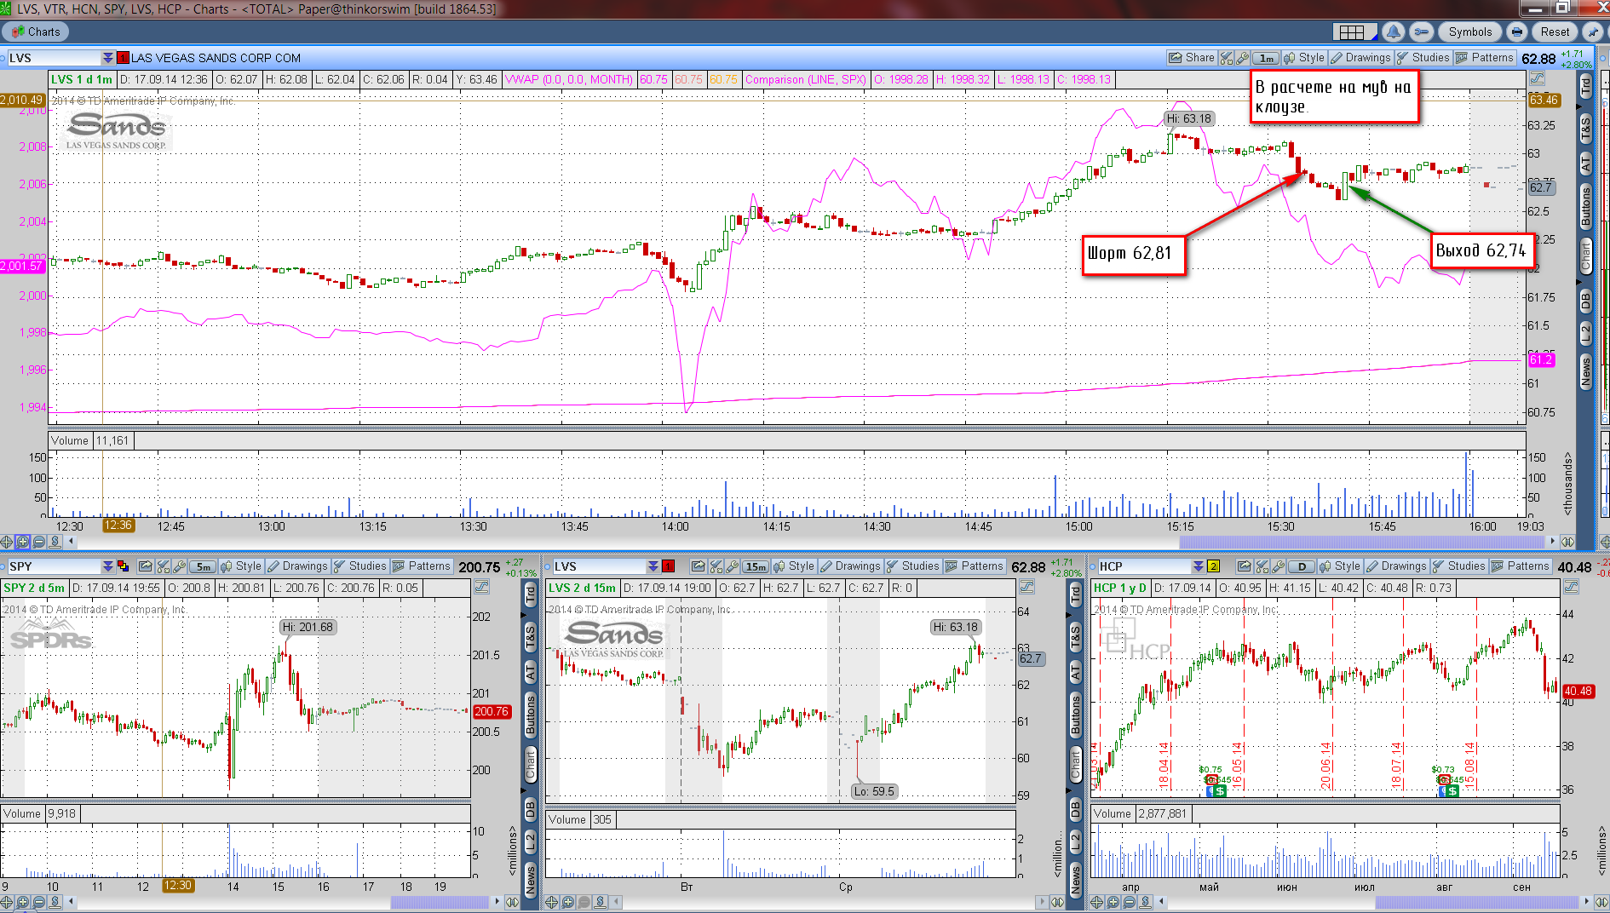The width and height of the screenshot is (1610, 913).
Task: Toggle chart mode icon at the top right of the main LVS chart
Action: coord(1537,79)
